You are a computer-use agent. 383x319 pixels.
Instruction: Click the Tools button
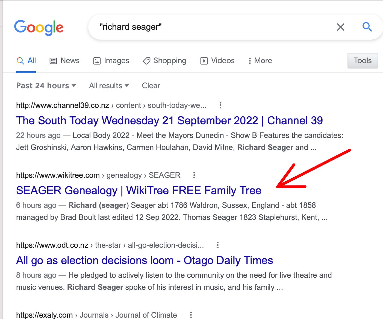click(363, 61)
